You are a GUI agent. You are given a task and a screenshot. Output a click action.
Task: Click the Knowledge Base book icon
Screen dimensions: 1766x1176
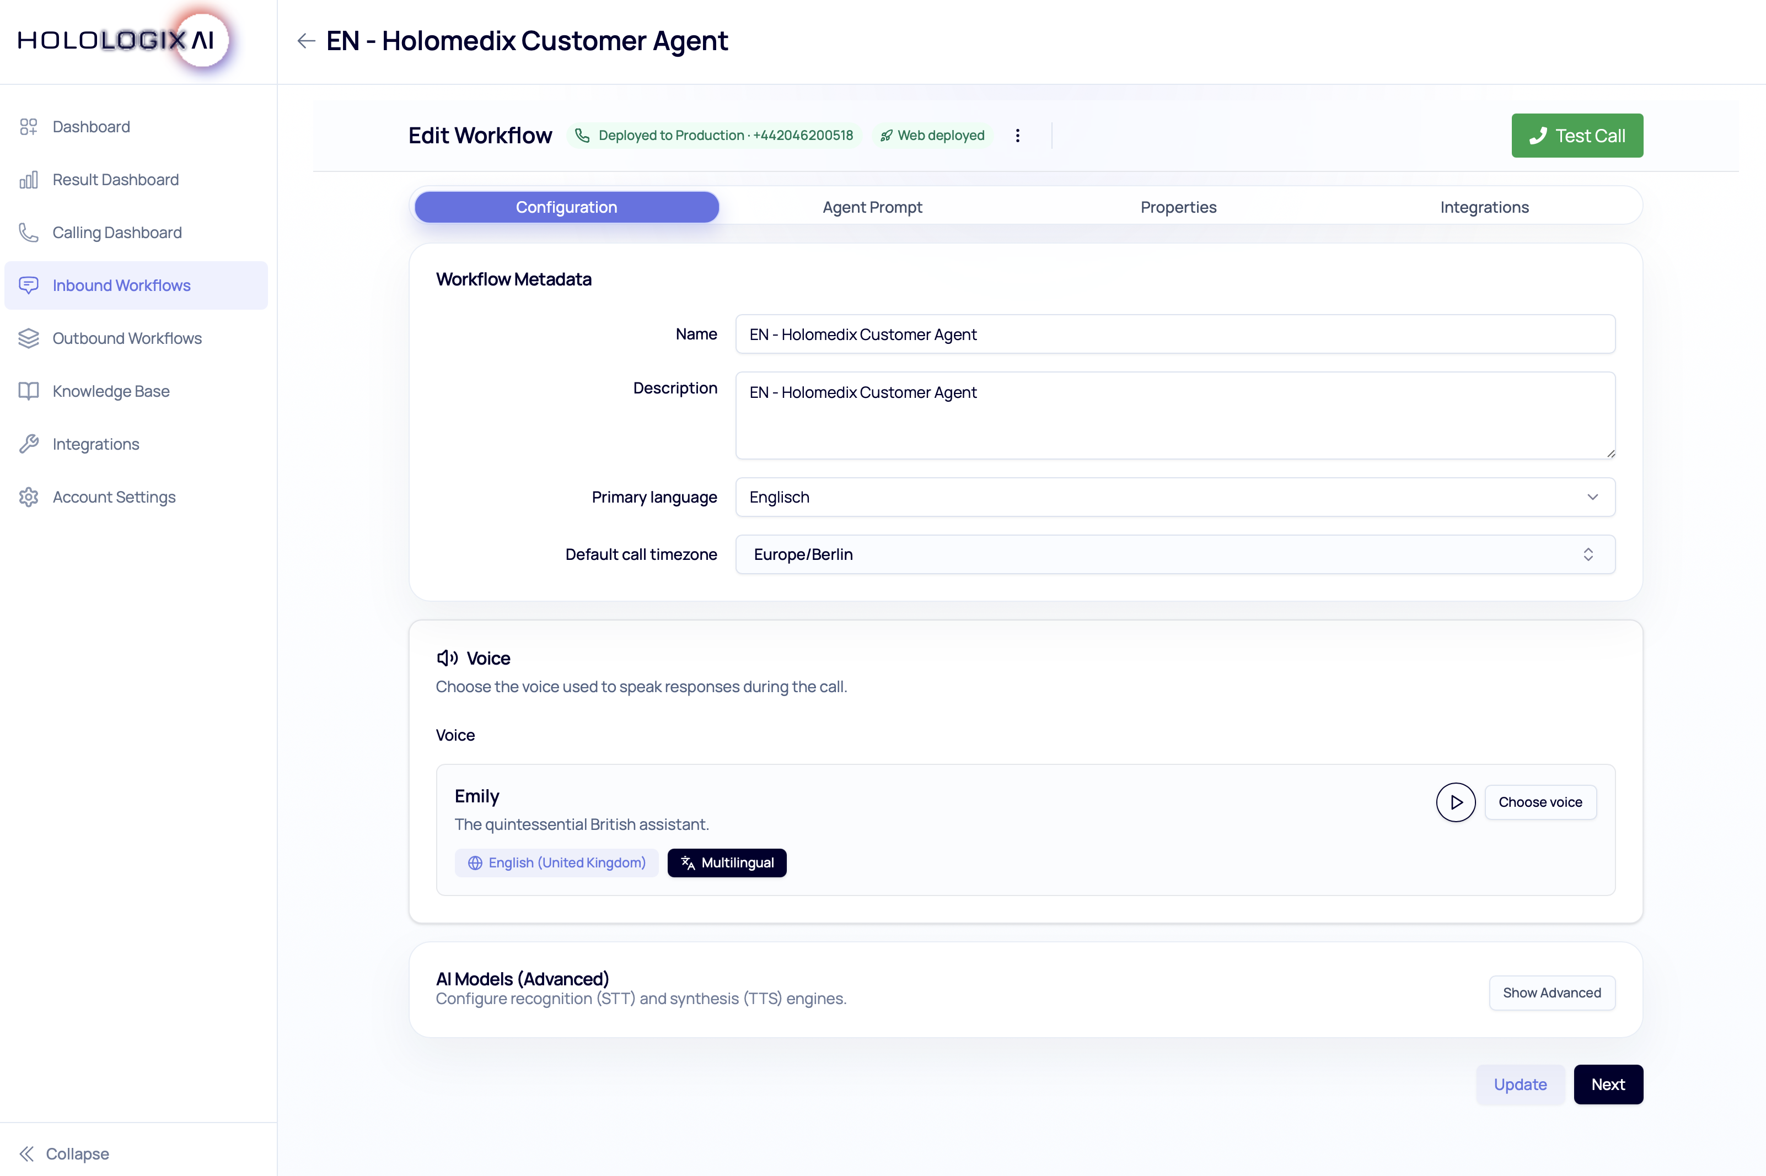[x=29, y=391]
